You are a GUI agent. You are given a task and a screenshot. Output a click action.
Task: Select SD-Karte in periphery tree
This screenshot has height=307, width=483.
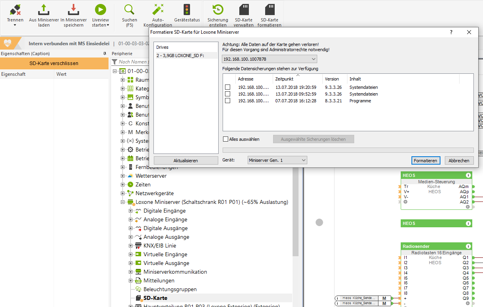[155, 298]
